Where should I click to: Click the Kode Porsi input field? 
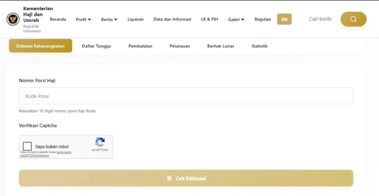tap(186, 96)
